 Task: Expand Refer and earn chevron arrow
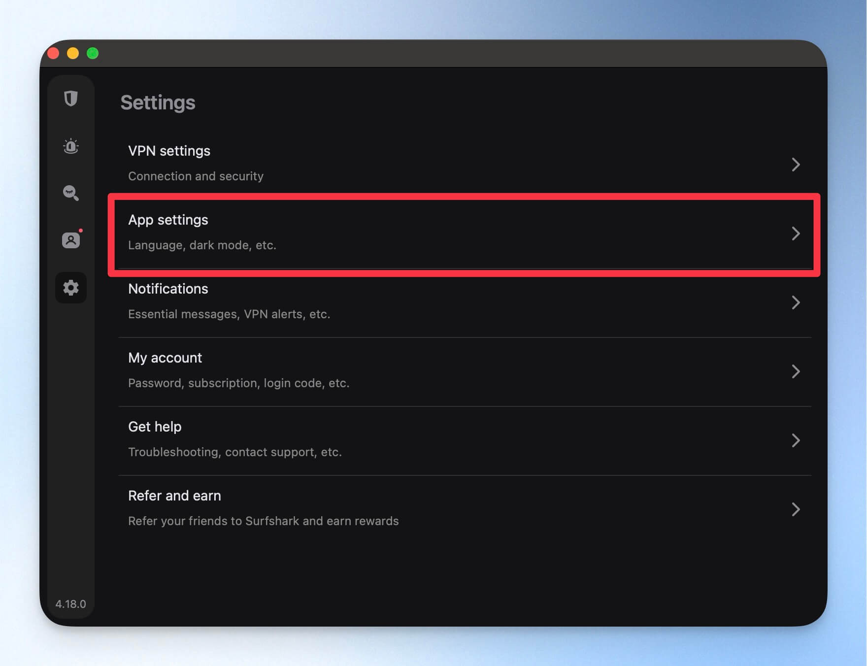click(x=796, y=509)
